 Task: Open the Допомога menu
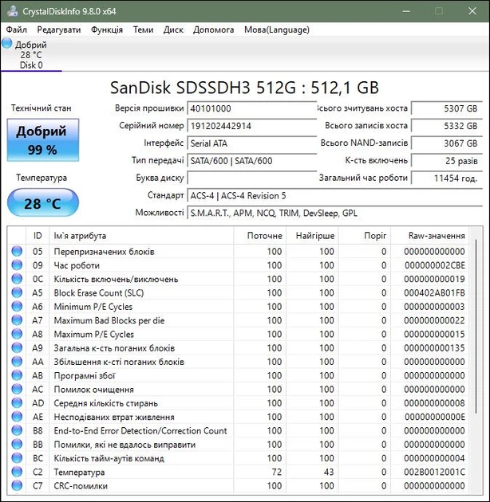[x=213, y=29]
